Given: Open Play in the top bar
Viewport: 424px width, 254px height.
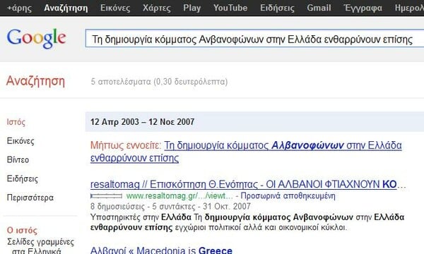Looking at the screenshot, I should tap(192, 8).
